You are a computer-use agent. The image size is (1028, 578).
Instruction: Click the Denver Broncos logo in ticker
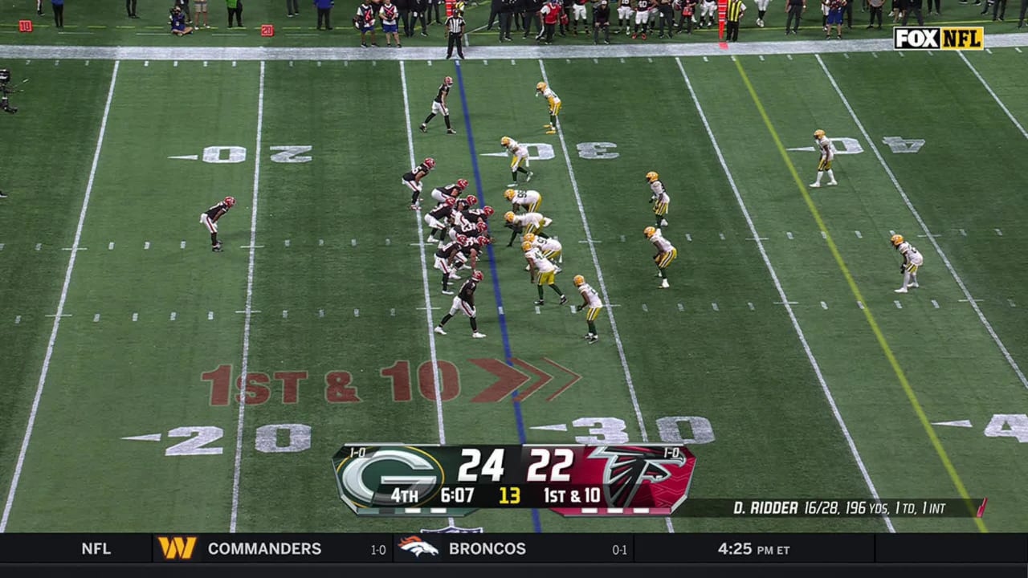point(418,548)
